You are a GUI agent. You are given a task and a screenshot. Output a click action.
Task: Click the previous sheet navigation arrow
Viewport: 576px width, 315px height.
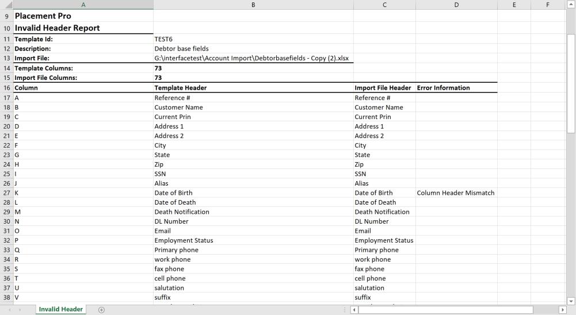10,310
